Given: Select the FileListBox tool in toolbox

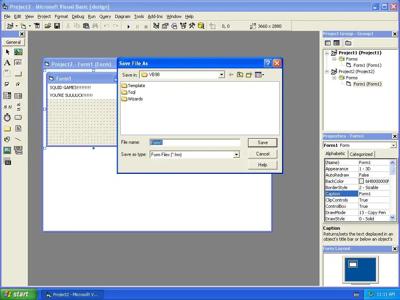Looking at the screenshot, I should (18, 128).
